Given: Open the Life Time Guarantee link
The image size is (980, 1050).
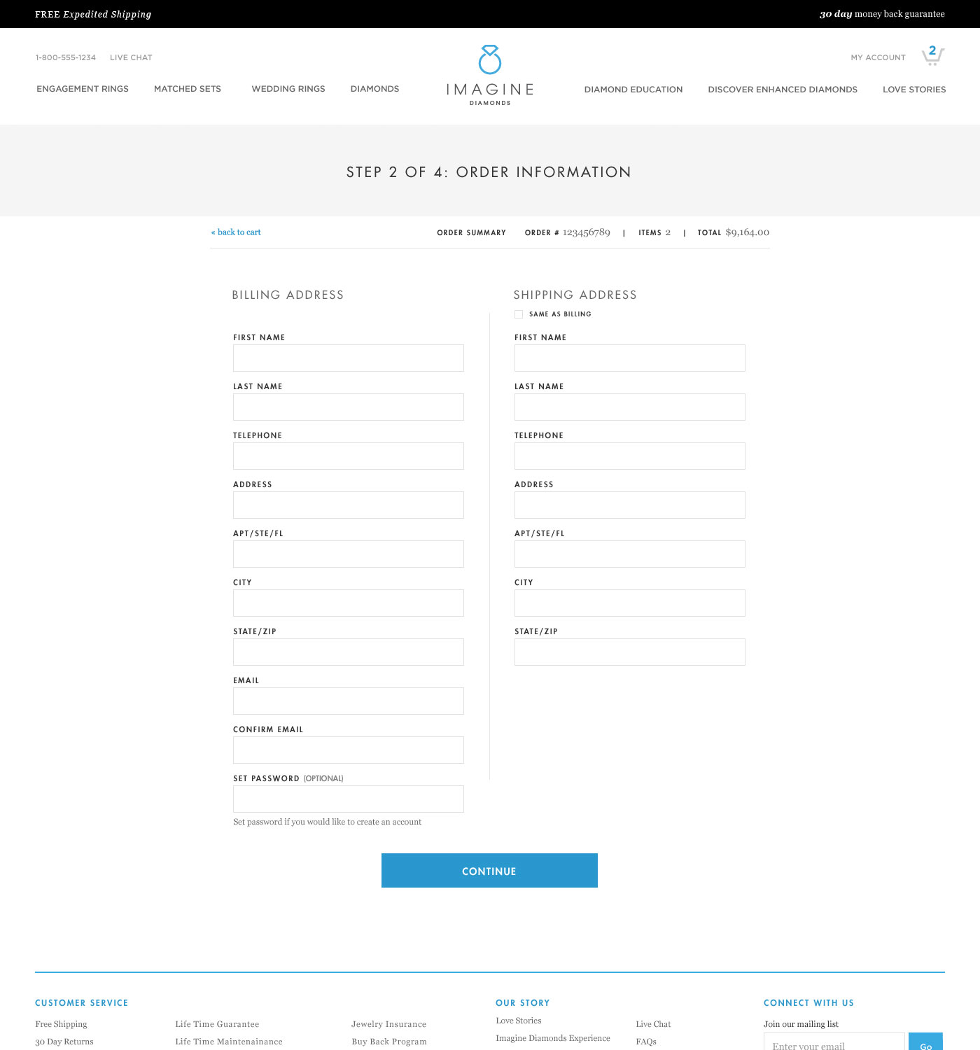Looking at the screenshot, I should [x=217, y=1024].
